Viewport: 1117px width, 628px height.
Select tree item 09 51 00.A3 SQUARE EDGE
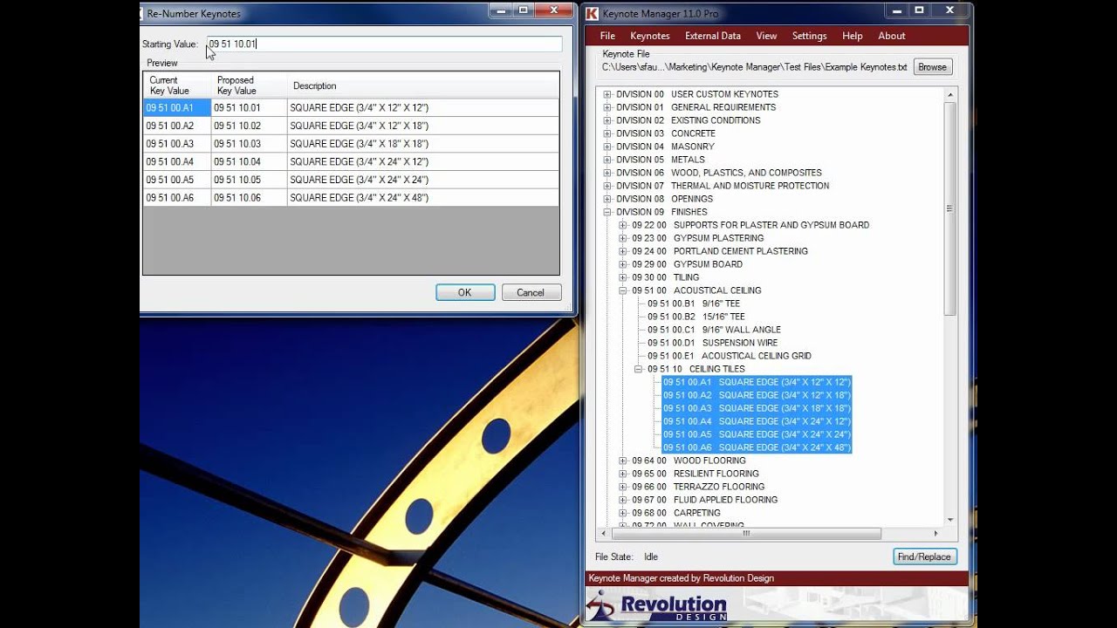tap(757, 408)
